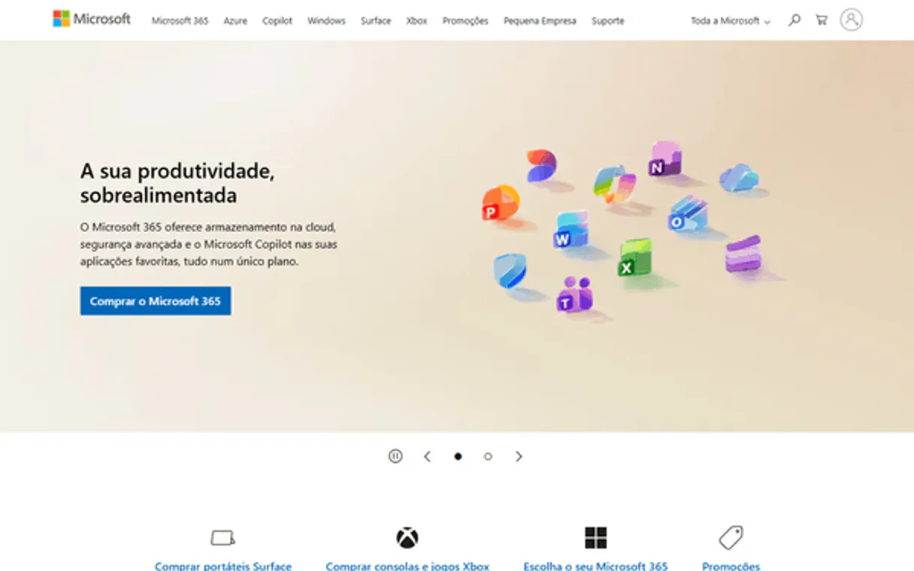
Task: Click the Microsoft logo
Action: (x=90, y=19)
